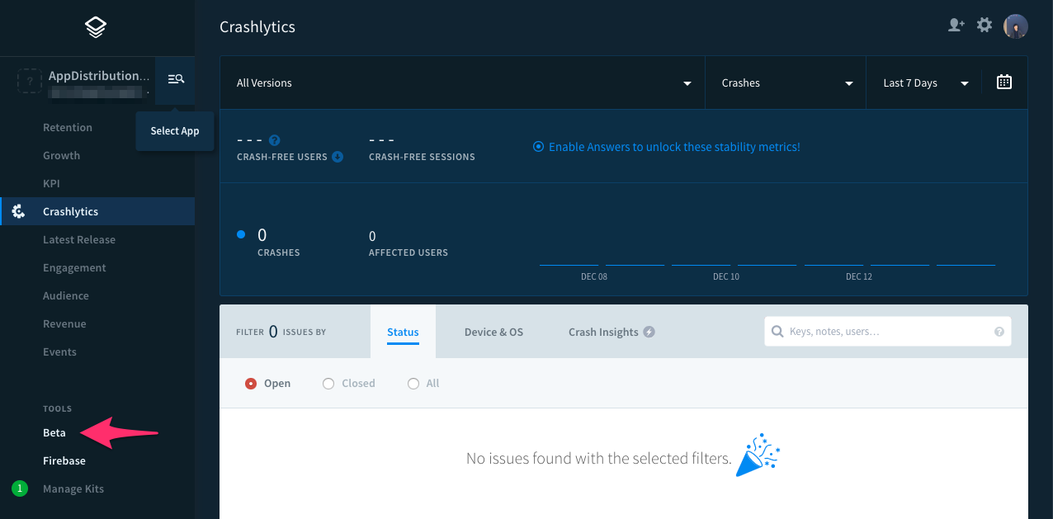This screenshot has height=519, width=1053.
Task: Expand the Last 7 Days dropdown
Action: click(923, 83)
